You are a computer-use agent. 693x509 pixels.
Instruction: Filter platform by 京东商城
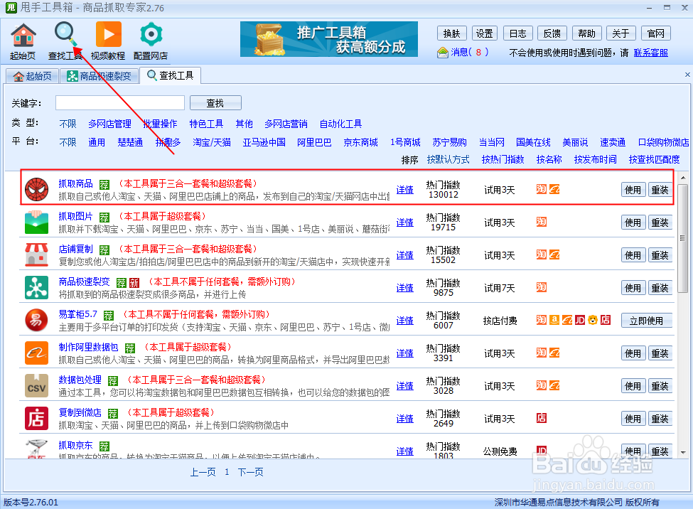coord(360,142)
